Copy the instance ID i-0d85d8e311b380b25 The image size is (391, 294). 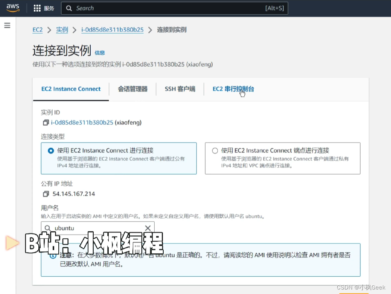tap(45, 122)
